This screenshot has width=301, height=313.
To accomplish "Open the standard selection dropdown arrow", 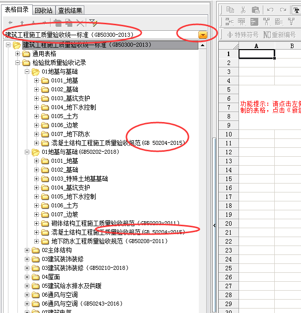I will point(203,34).
